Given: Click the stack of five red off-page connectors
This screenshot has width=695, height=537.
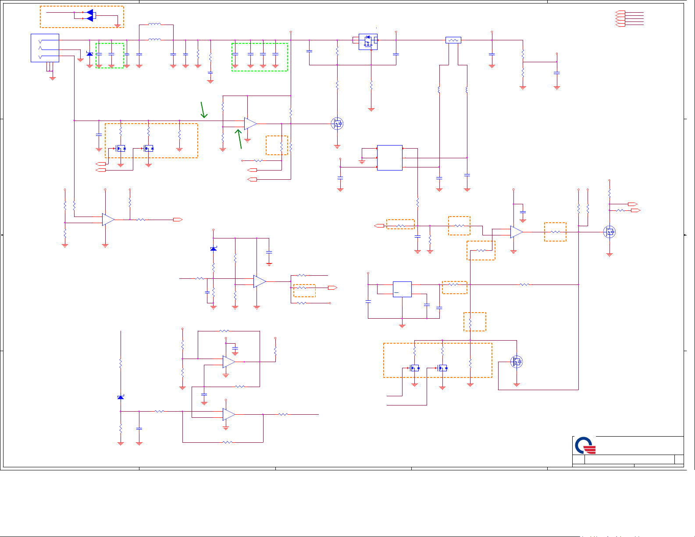Looking at the screenshot, I should [x=620, y=18].
